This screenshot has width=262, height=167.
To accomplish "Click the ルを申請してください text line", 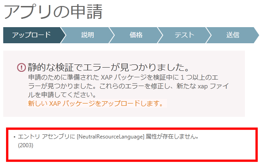I will (x=62, y=95).
